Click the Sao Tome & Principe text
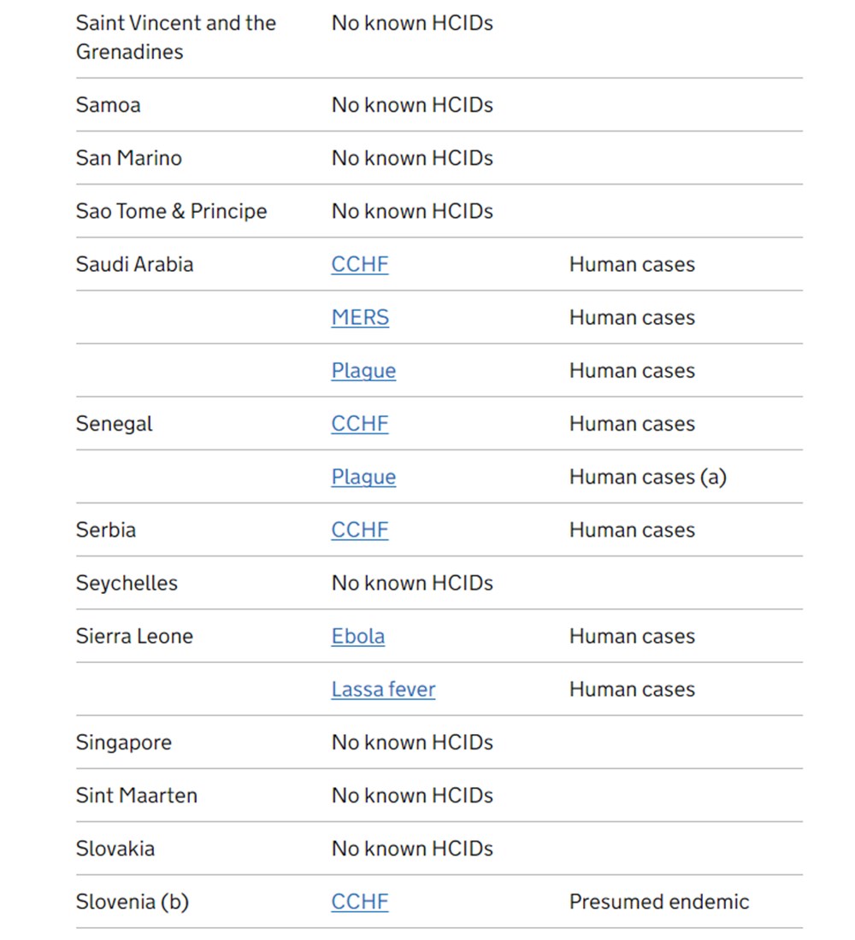The width and height of the screenshot is (855, 940). click(x=171, y=211)
